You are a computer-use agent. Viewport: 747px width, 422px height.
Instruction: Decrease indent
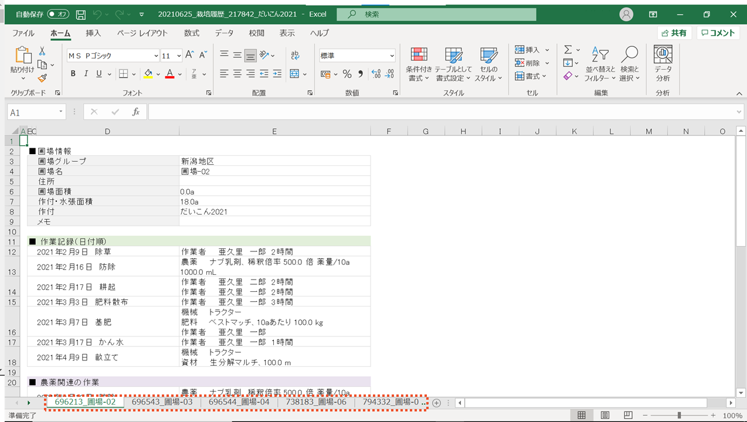264,74
